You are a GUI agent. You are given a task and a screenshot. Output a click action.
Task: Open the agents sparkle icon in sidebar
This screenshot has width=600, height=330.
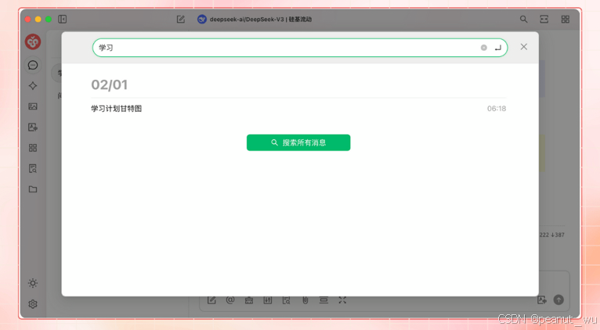coord(33,85)
